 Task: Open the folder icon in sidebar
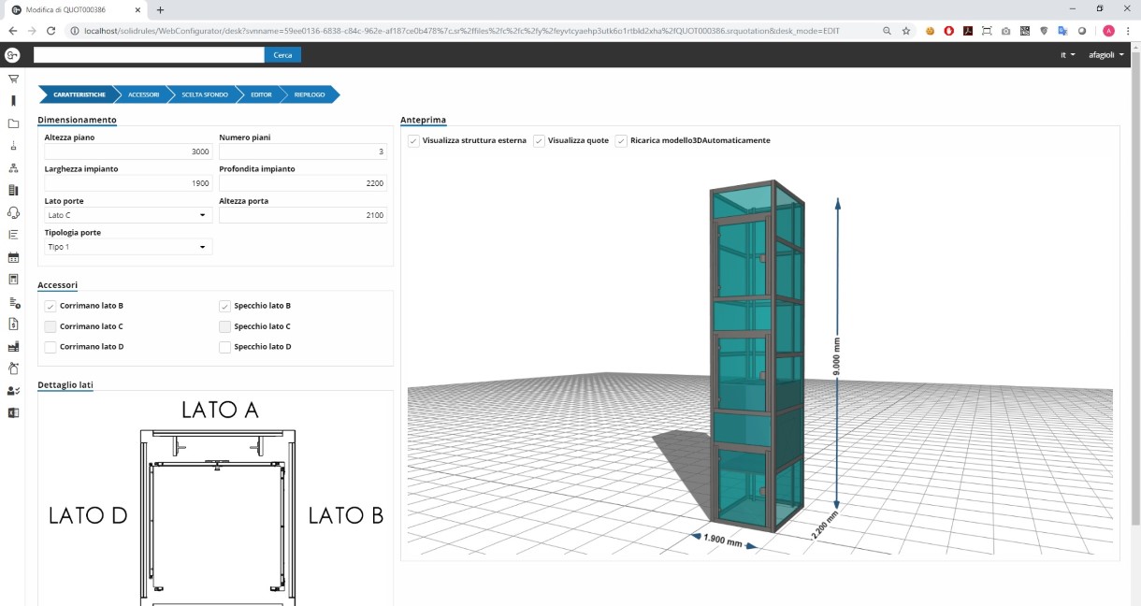click(13, 123)
